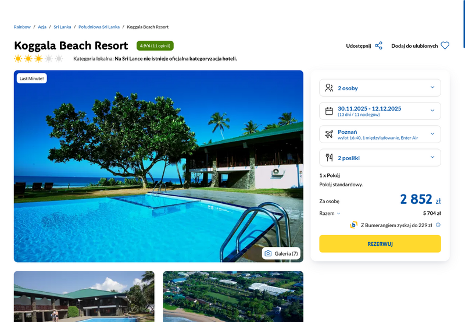This screenshot has width=465, height=322.
Task: Click the fork and knife meals icon
Action: point(329,157)
